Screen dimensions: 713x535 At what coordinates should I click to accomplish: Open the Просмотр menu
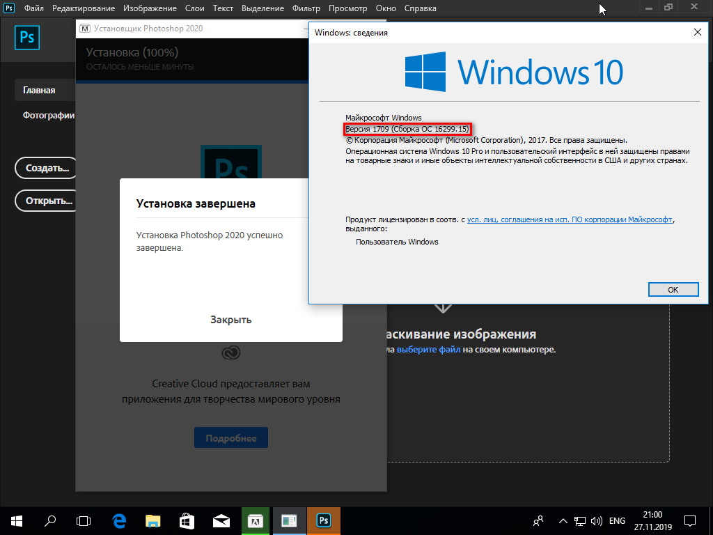click(348, 8)
